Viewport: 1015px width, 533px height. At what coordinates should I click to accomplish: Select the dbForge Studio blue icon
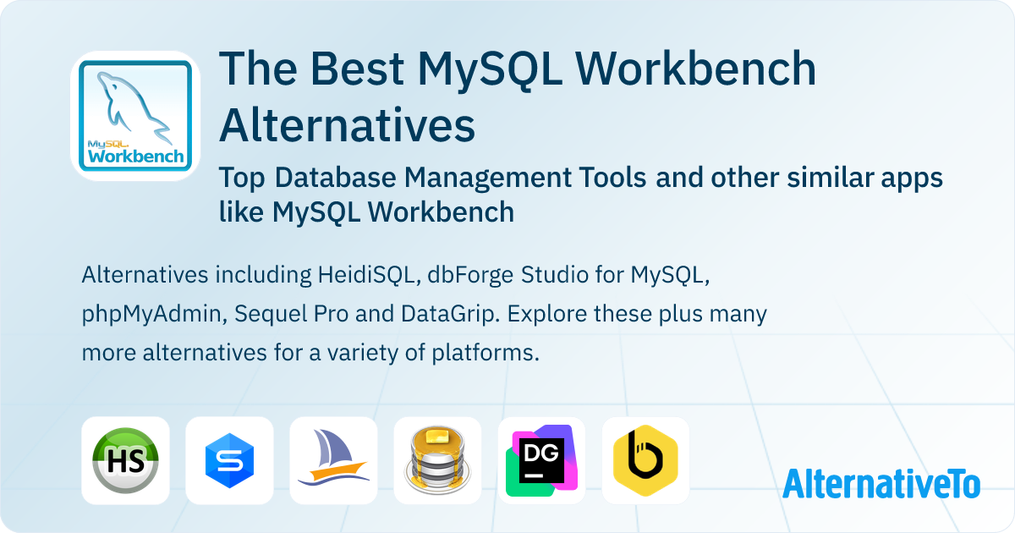pyautogui.click(x=229, y=460)
